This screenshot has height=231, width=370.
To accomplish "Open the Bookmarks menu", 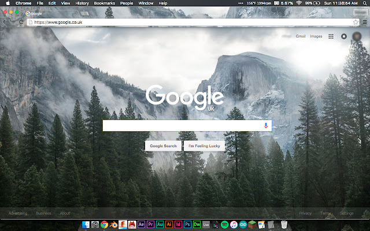I will (104, 3).
